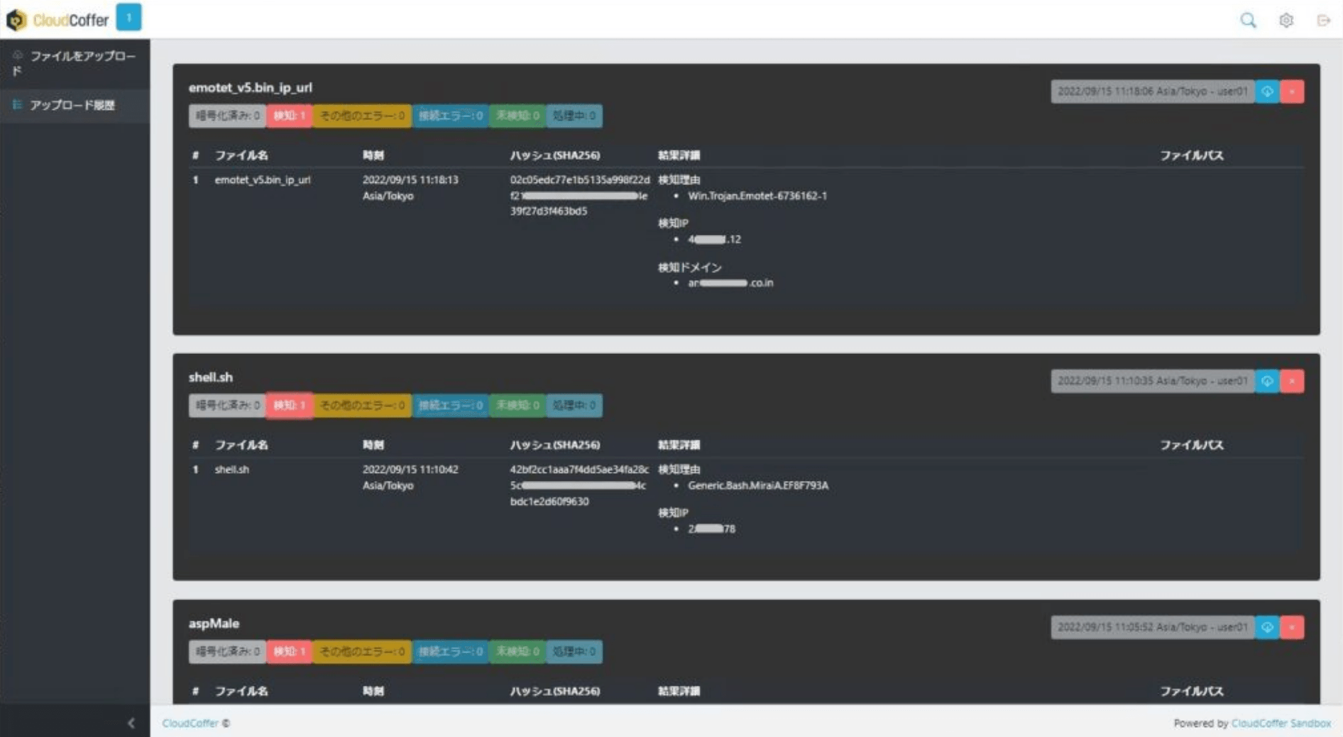Click the CloudCoffer logo icon
The width and height of the screenshot is (1343, 737).
click(x=16, y=20)
